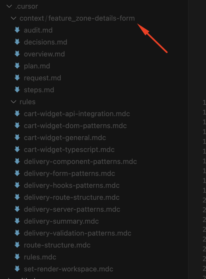
Task: Select the feature_zone-details-form folder label
Action: coord(91,19)
